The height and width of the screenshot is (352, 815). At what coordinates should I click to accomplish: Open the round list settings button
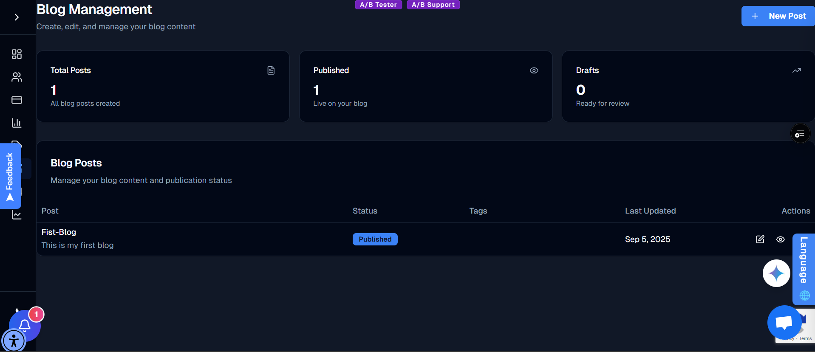(x=800, y=134)
